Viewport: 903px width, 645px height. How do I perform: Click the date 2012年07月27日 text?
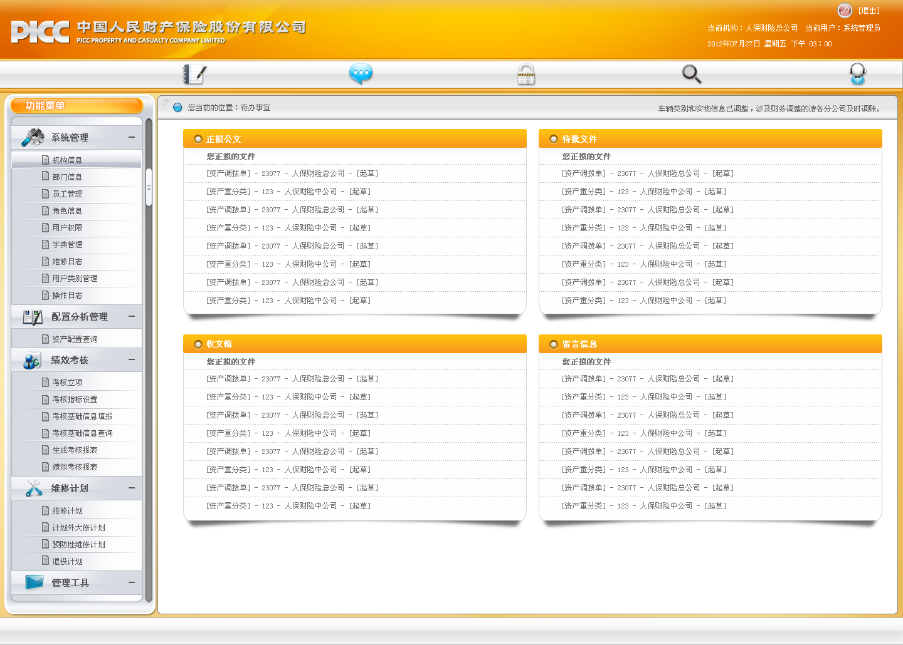click(734, 44)
